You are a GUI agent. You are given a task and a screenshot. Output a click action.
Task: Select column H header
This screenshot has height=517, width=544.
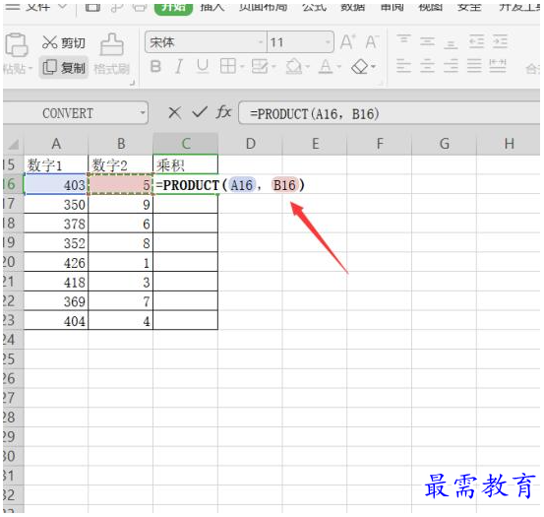pyautogui.click(x=509, y=144)
